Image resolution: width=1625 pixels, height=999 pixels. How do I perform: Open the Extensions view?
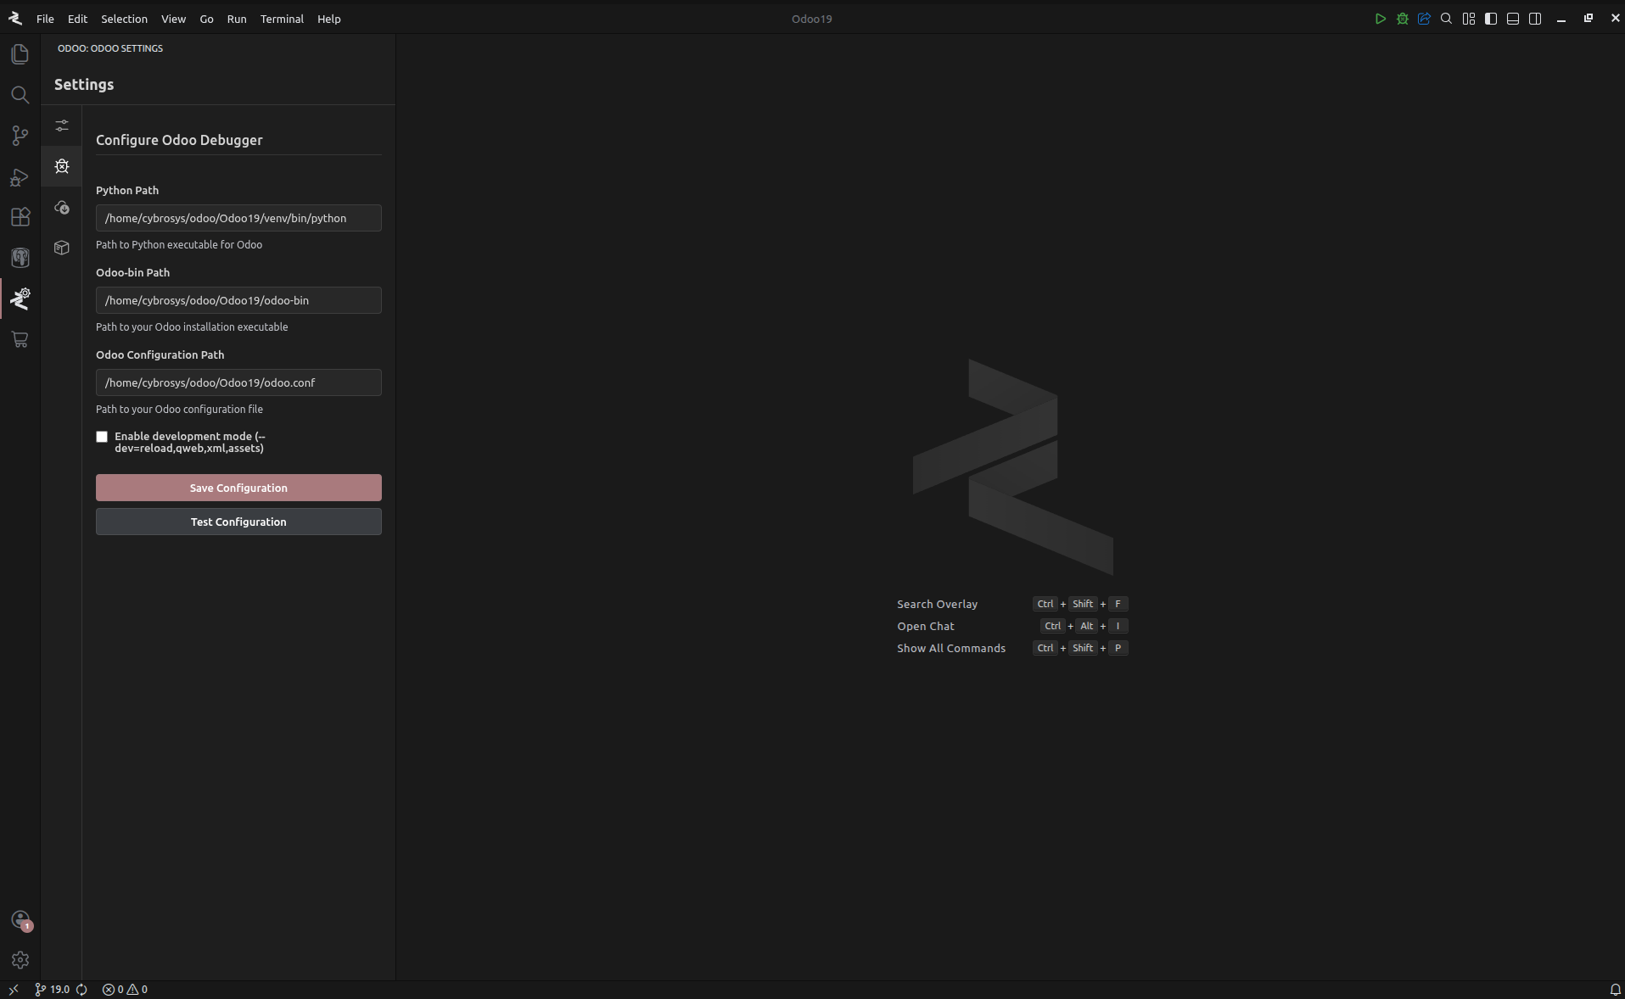click(x=20, y=217)
